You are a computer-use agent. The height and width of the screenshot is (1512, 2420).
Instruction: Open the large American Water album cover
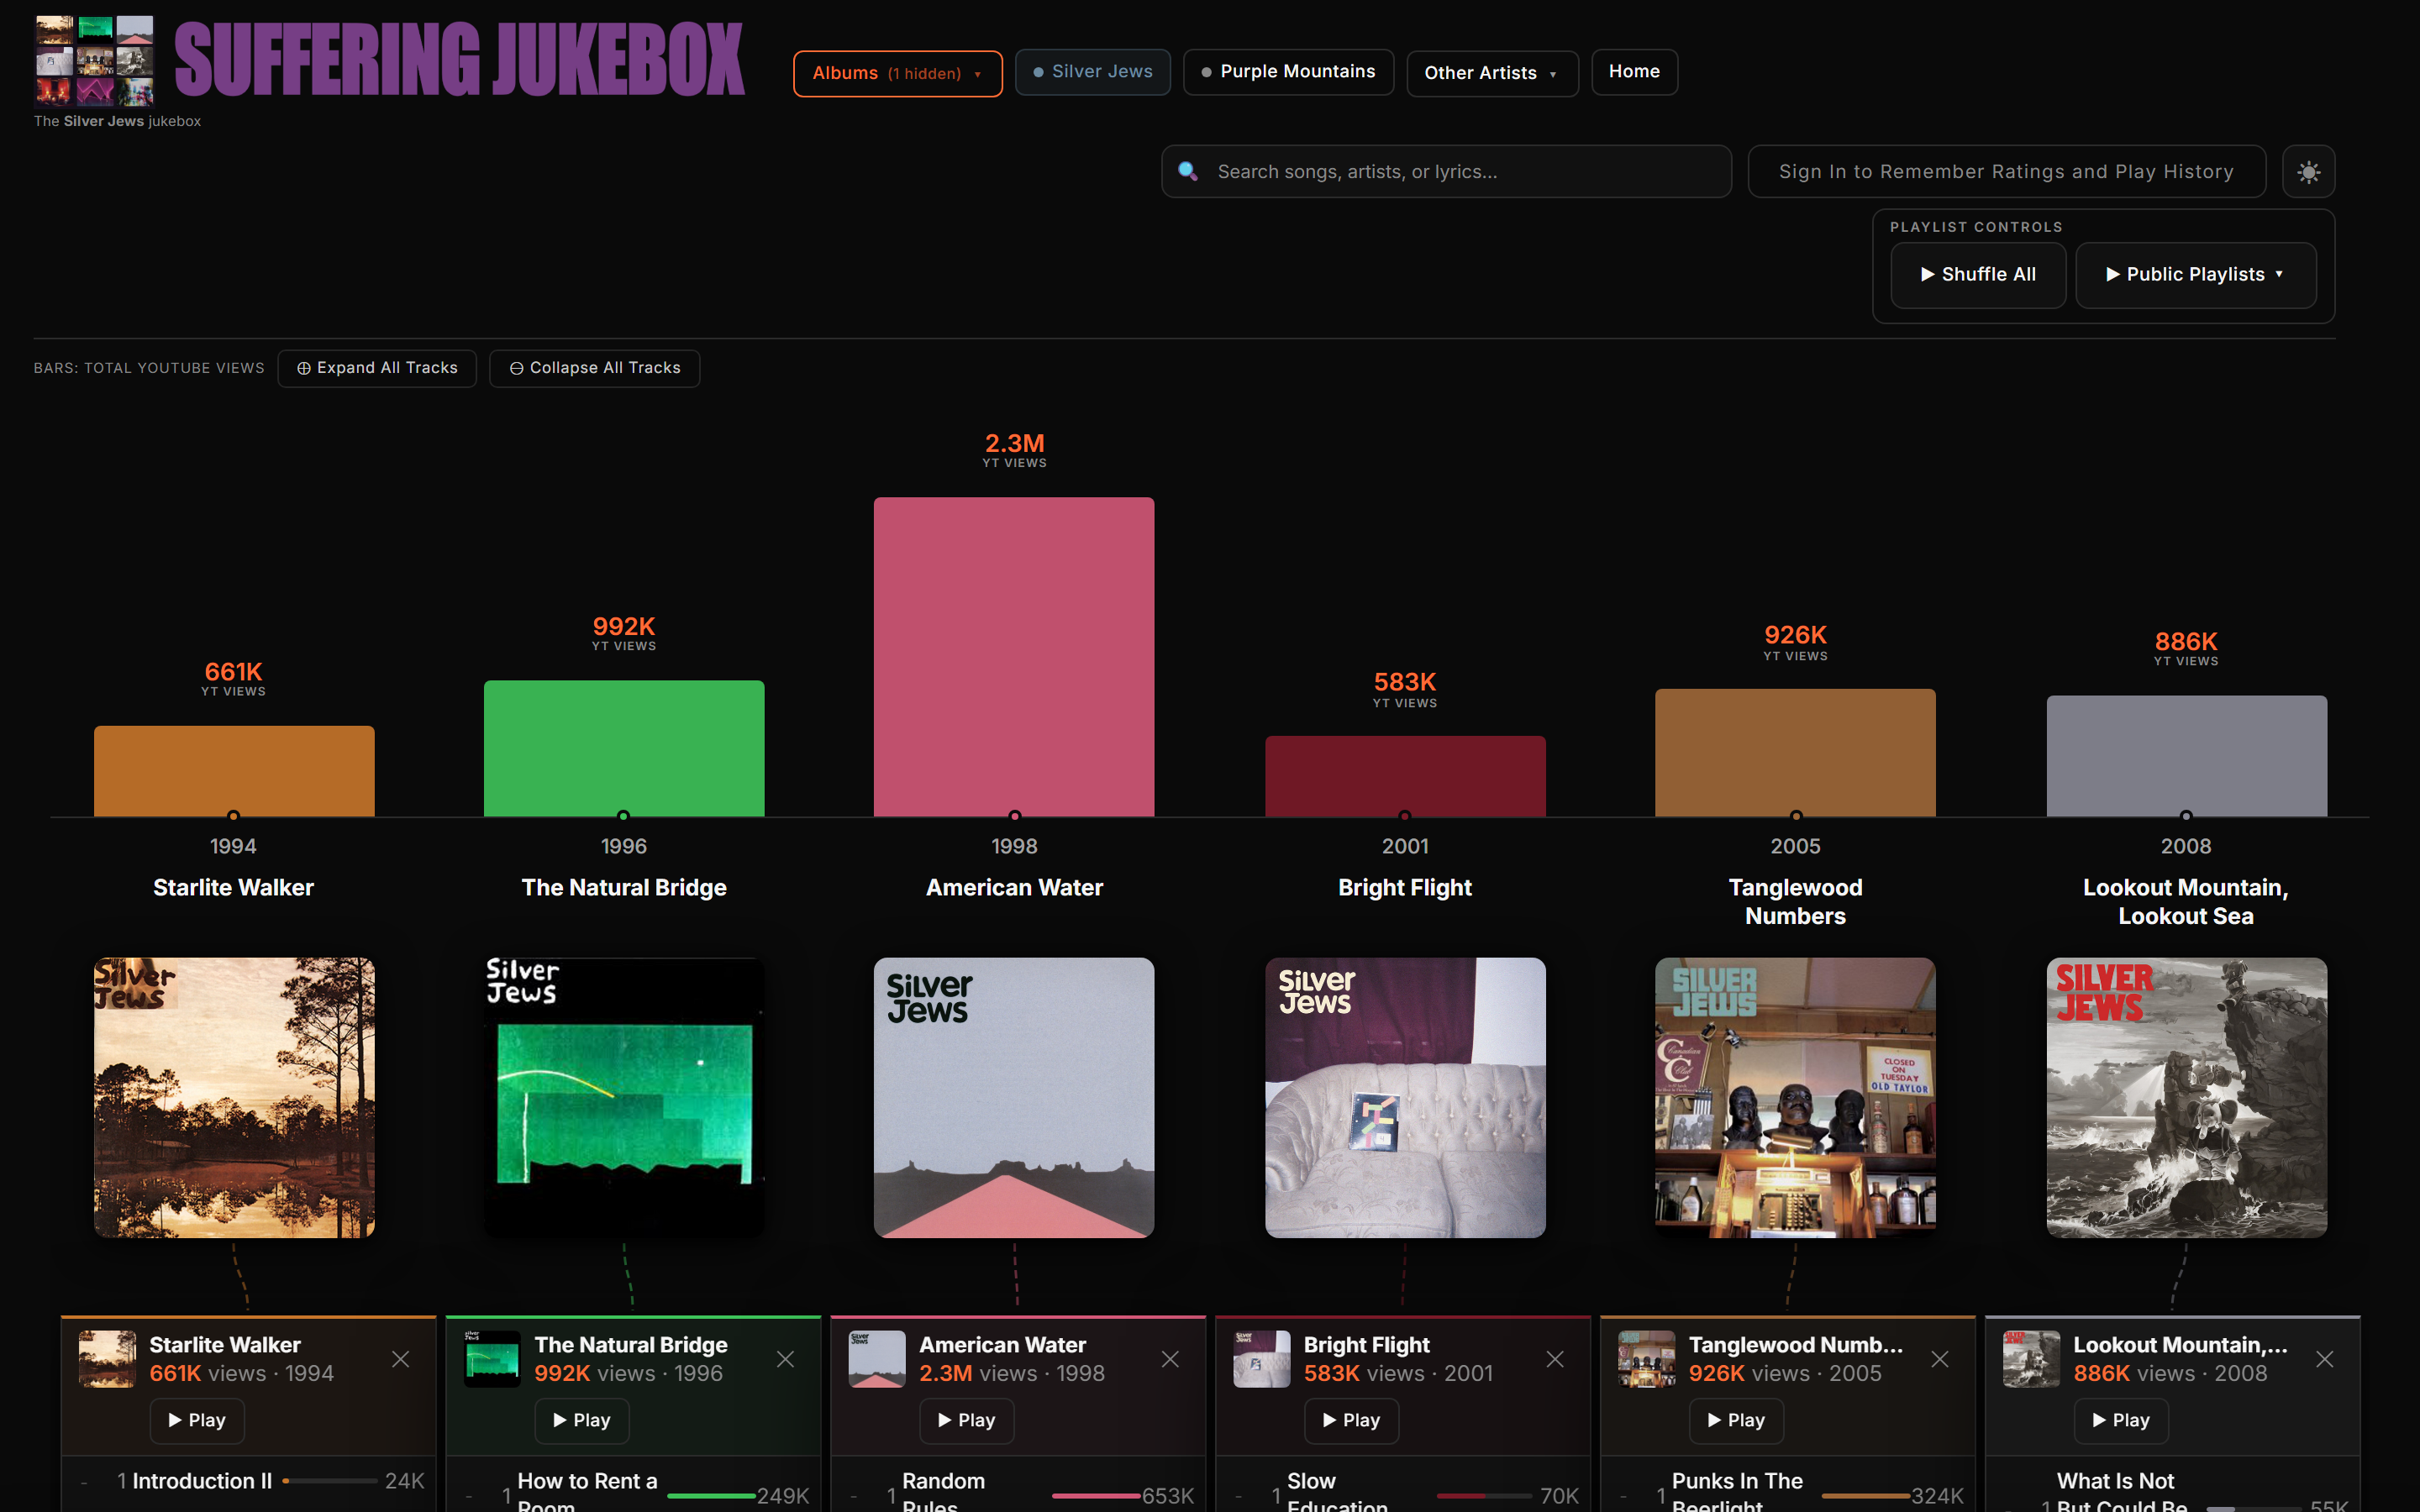click(1014, 1098)
